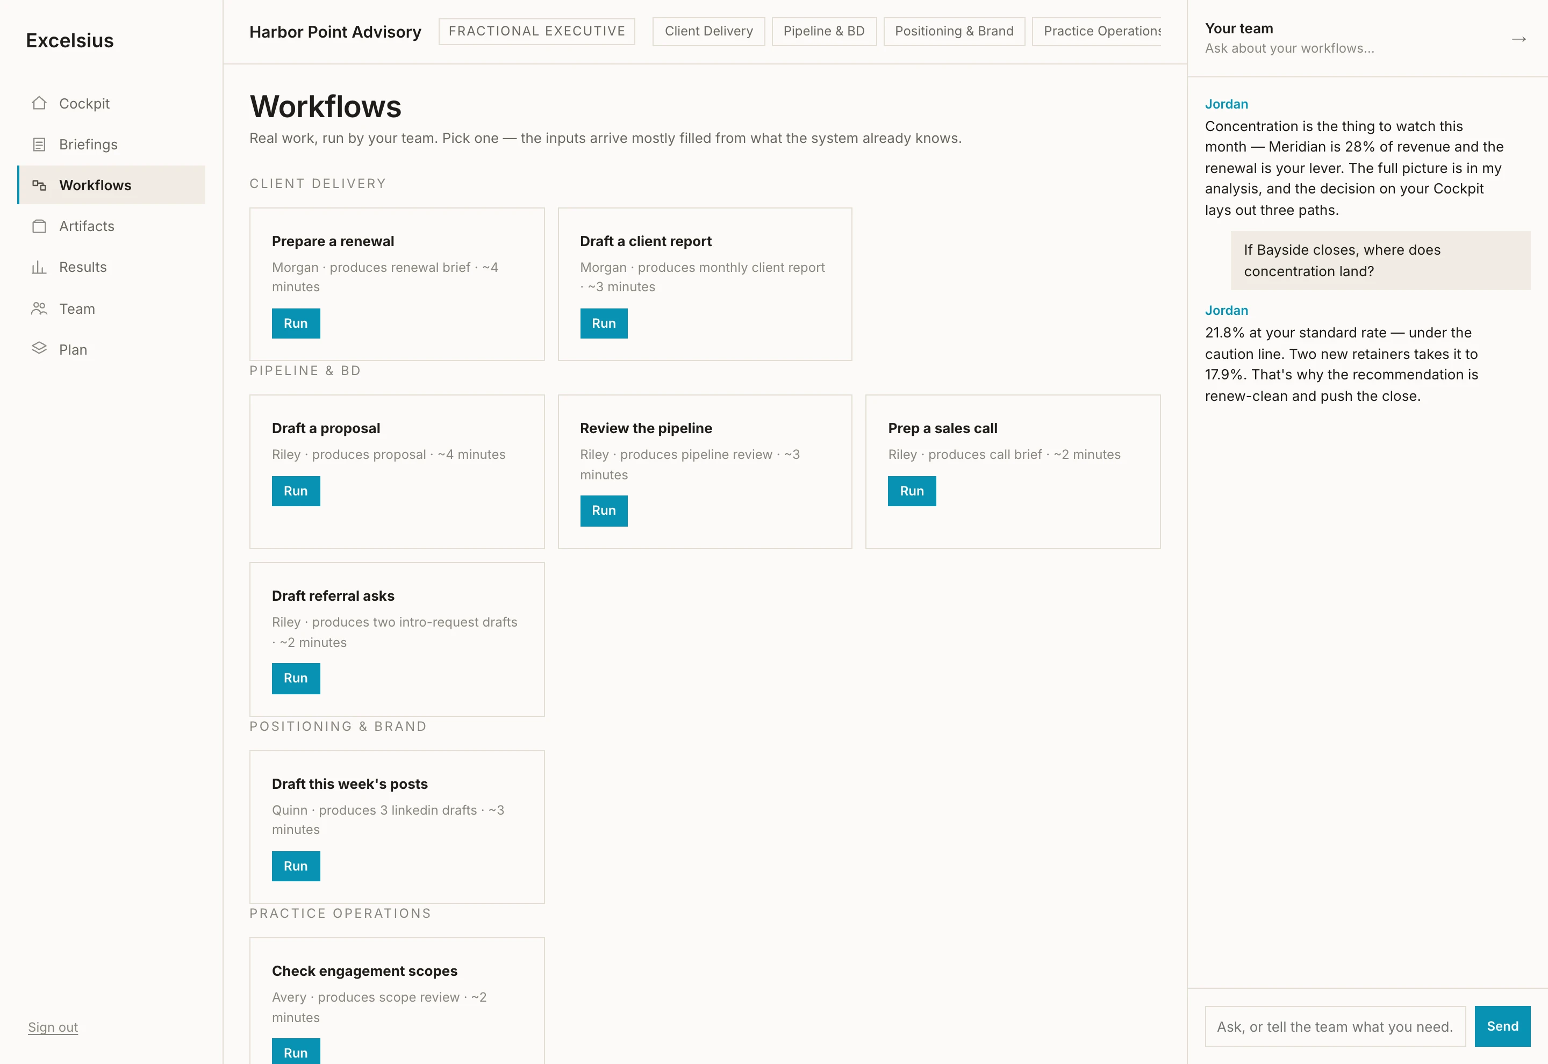Click the Excelsius logo text
The width and height of the screenshot is (1548, 1064).
click(69, 41)
